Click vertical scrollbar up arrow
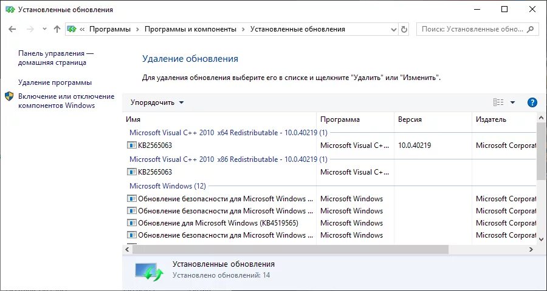 541,117
